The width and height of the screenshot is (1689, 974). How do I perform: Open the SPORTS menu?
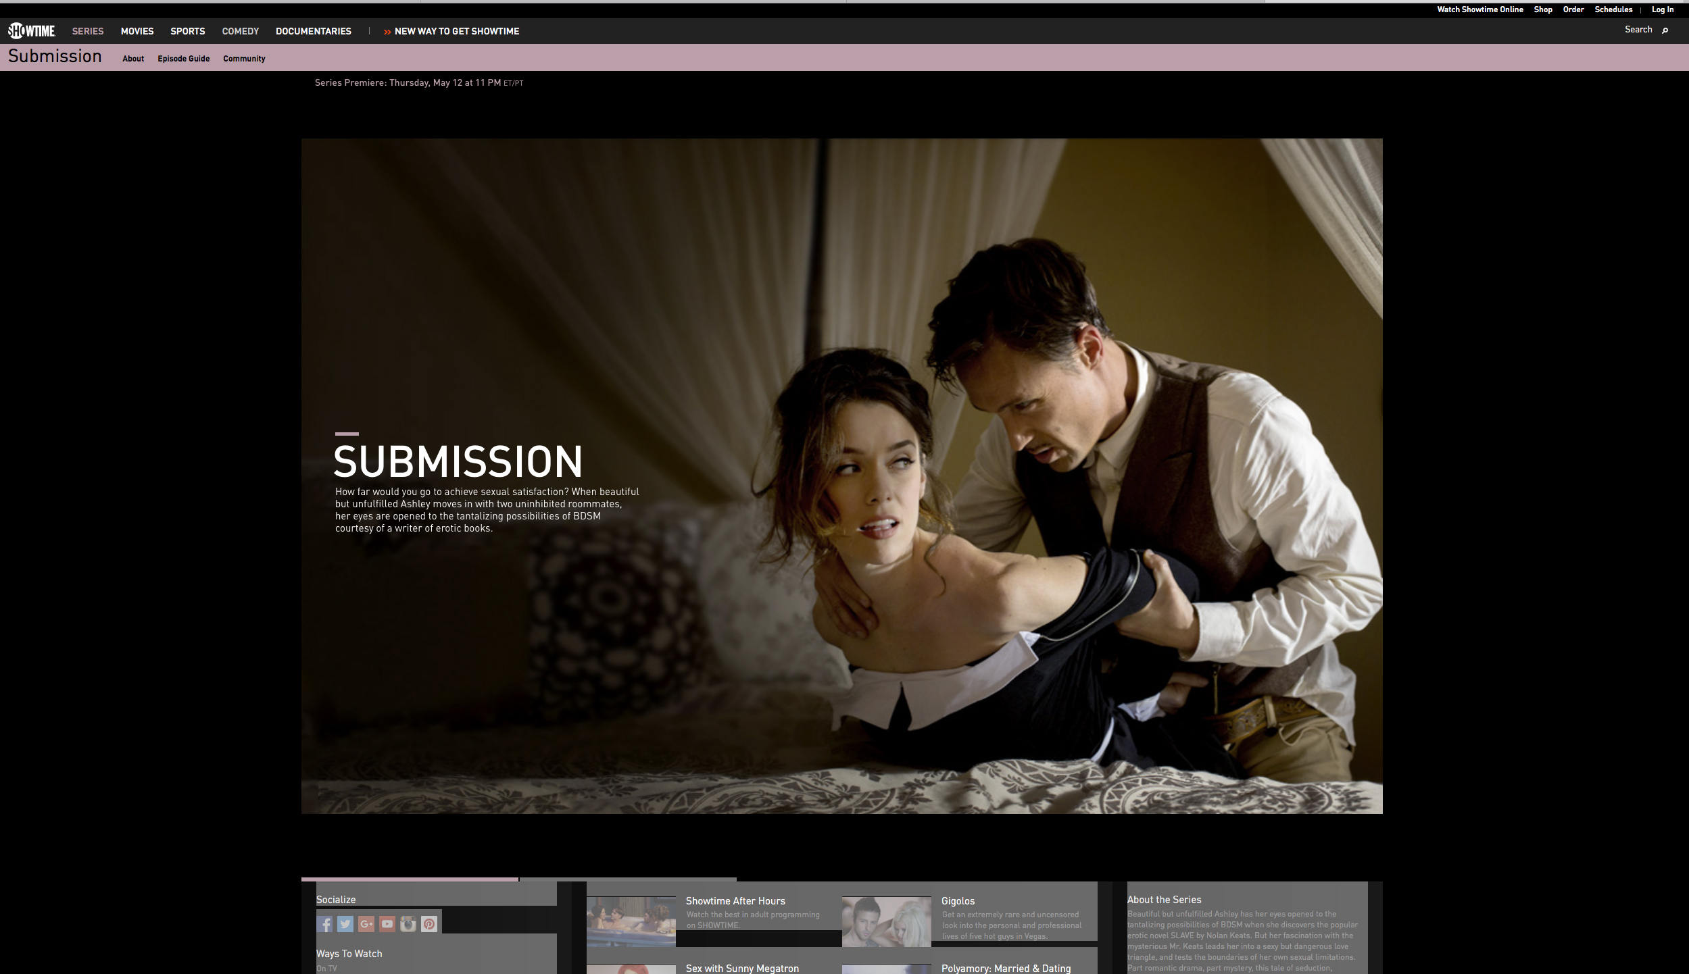coord(188,31)
